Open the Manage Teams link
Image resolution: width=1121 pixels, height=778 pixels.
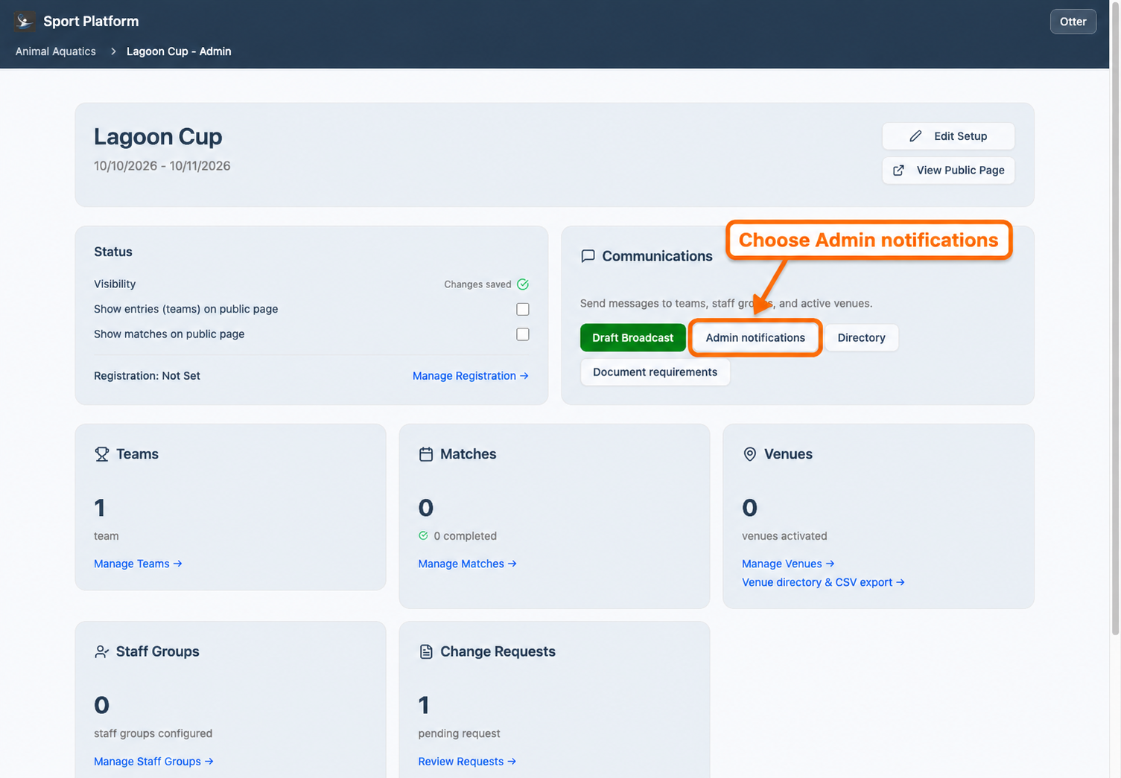click(138, 564)
